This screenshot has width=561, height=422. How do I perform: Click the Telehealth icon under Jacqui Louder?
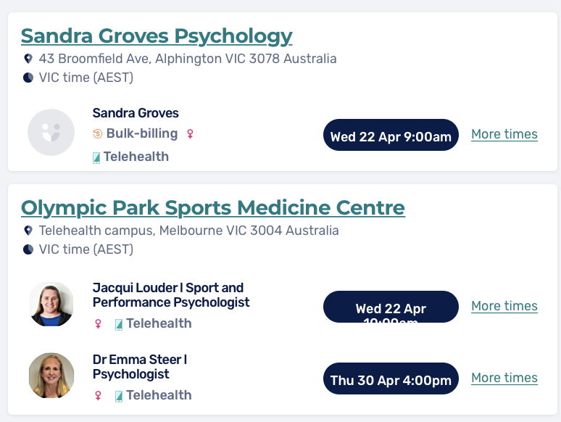point(118,324)
